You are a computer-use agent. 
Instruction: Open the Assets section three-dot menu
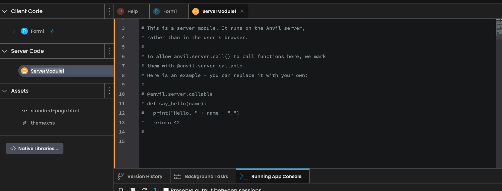109,91
